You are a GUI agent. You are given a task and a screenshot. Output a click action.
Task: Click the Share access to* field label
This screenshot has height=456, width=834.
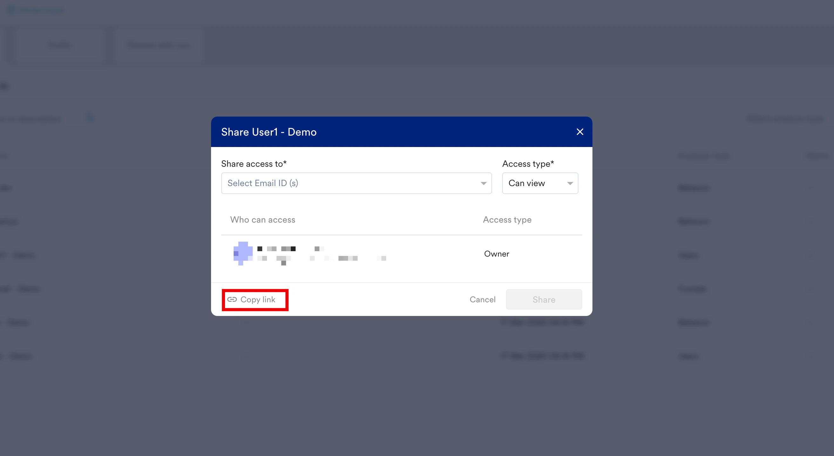coord(254,164)
